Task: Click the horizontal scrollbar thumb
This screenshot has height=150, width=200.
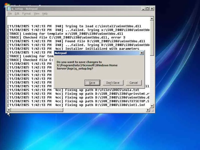Action: tap(37, 110)
